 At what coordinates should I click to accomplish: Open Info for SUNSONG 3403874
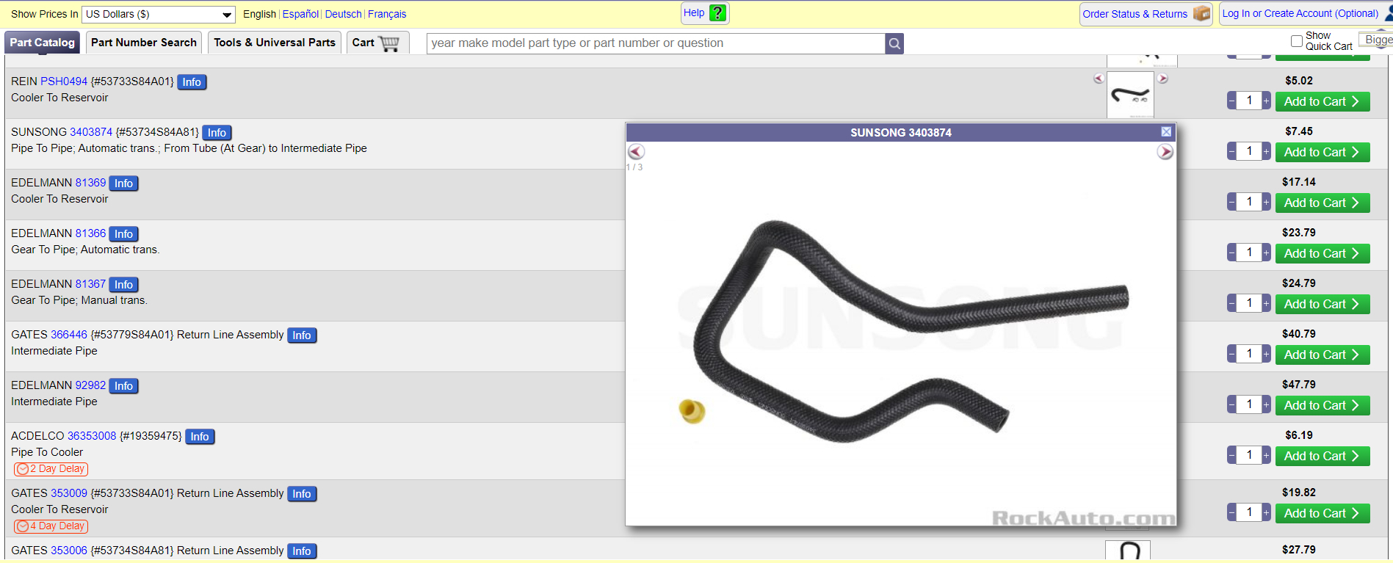point(217,133)
